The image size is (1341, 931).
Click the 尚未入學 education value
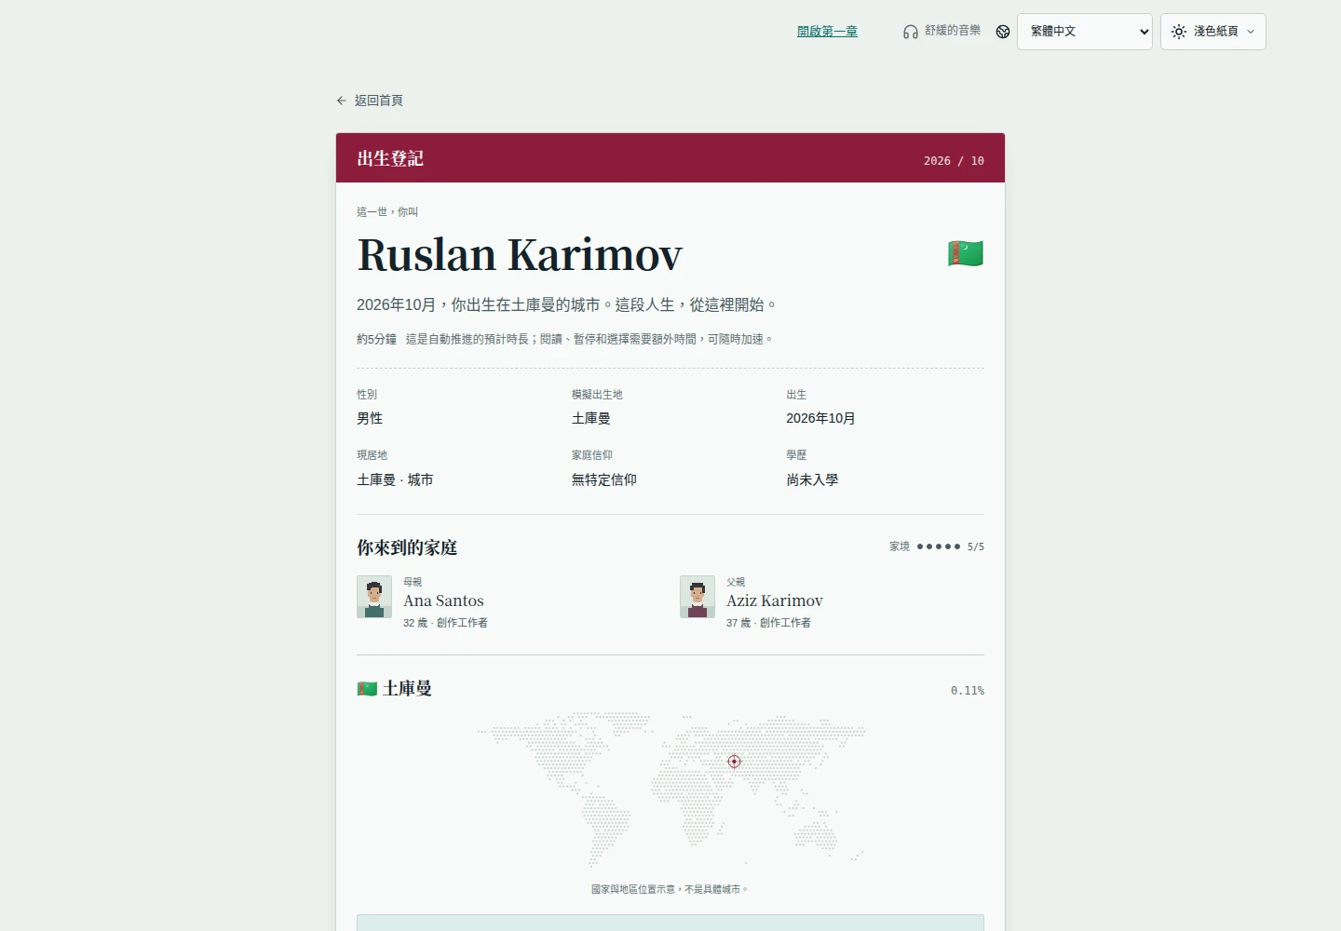(812, 479)
